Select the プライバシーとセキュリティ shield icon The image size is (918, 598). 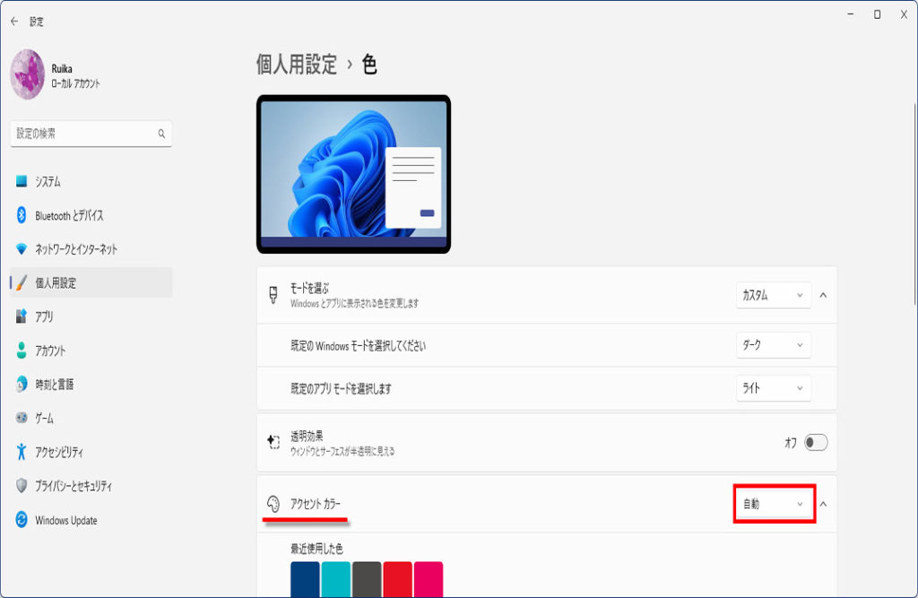[x=22, y=486]
